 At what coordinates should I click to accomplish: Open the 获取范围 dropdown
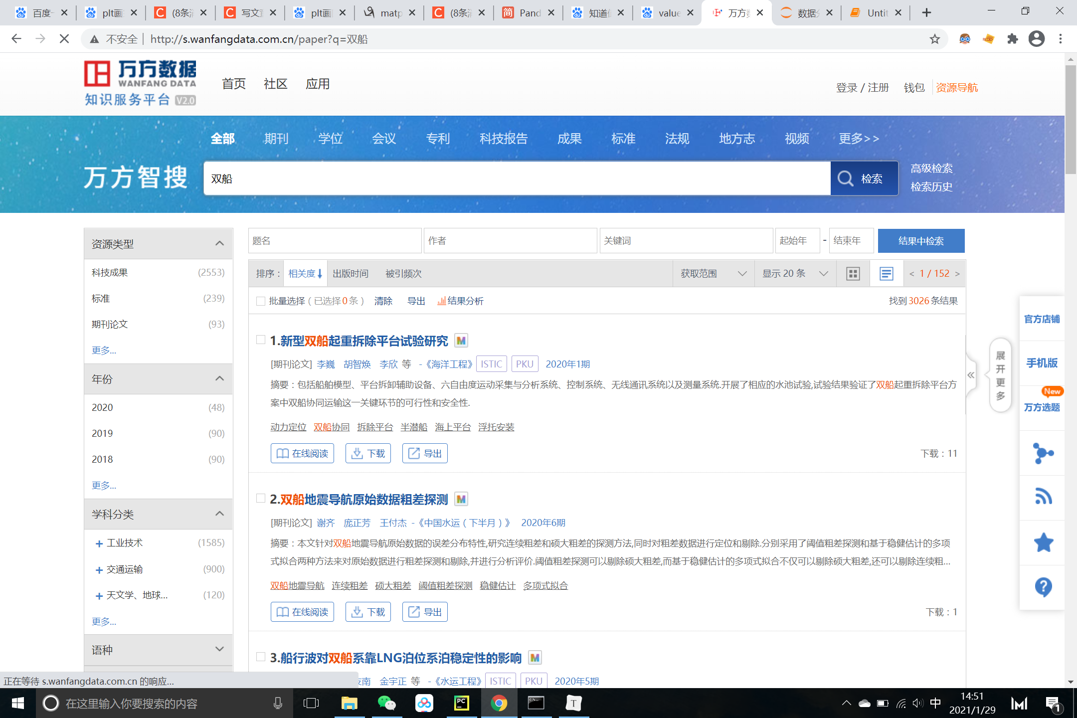click(x=714, y=274)
